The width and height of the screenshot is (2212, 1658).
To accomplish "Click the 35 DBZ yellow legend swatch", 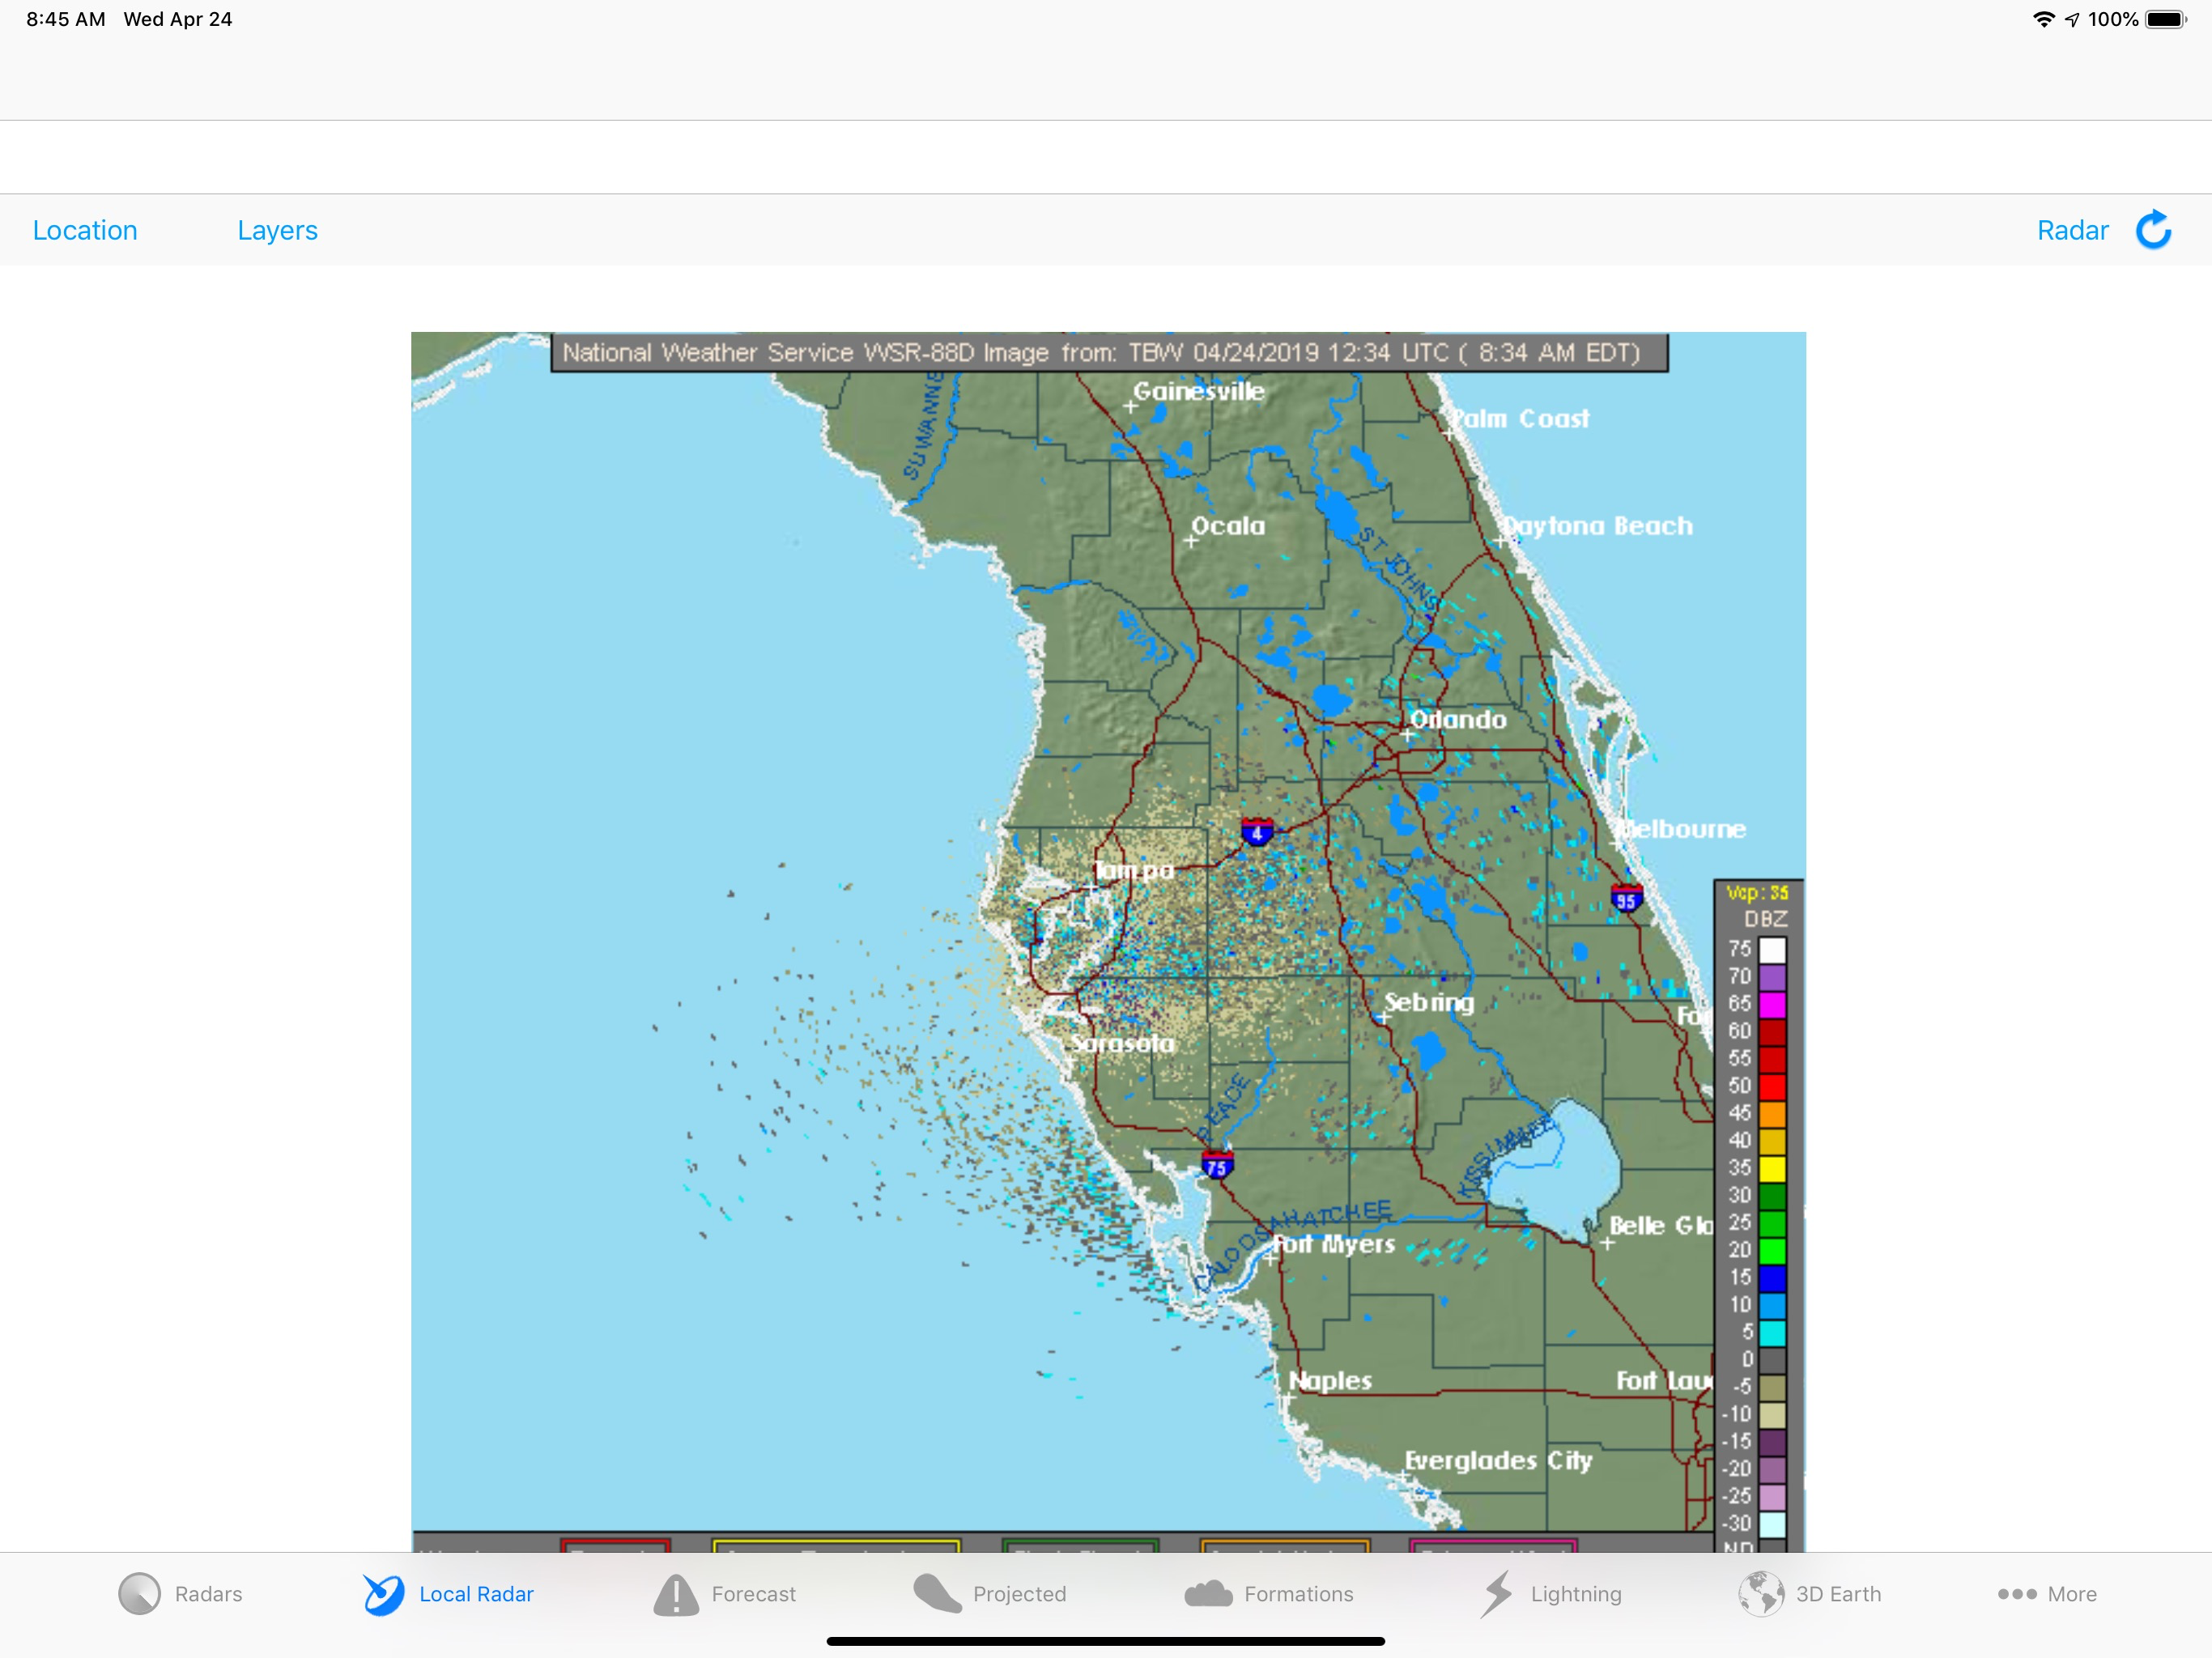I will point(1772,1168).
